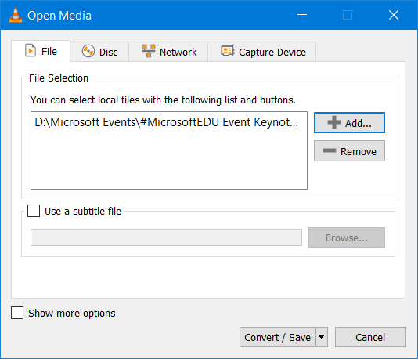This screenshot has width=418, height=359.
Task: Open the Capture Device tab
Action: pos(262,52)
